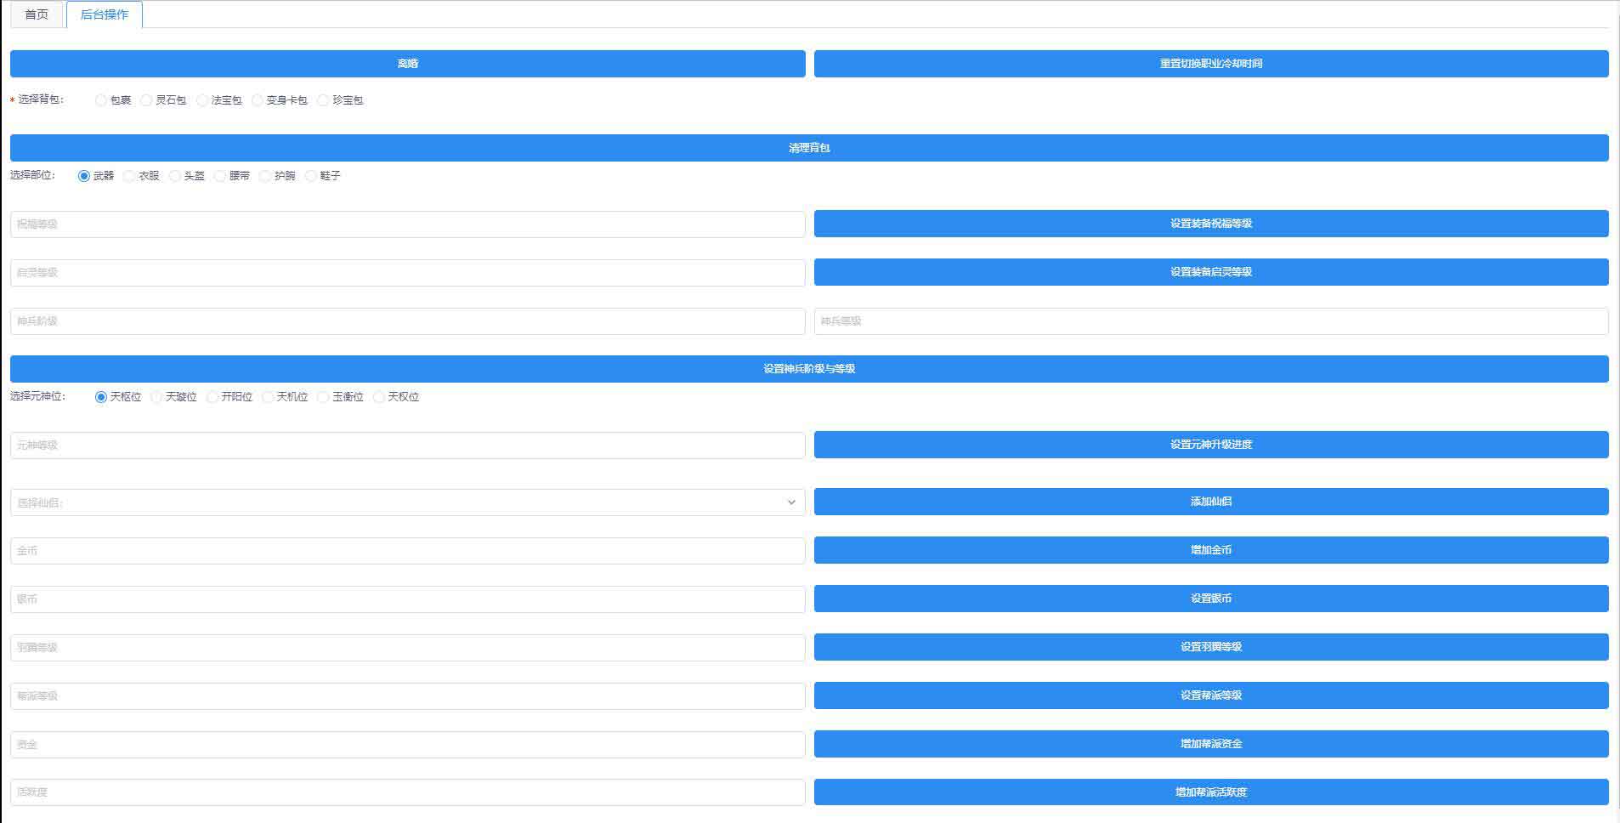Screen dimensions: 1620x823
Task: Click the 添加仙侣 button
Action: [1211, 502]
